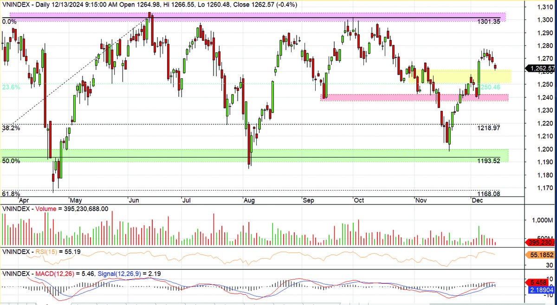Click the Dec marker on the time axis
Image resolution: width=557 pixels, height=305 pixels.
click(x=477, y=201)
